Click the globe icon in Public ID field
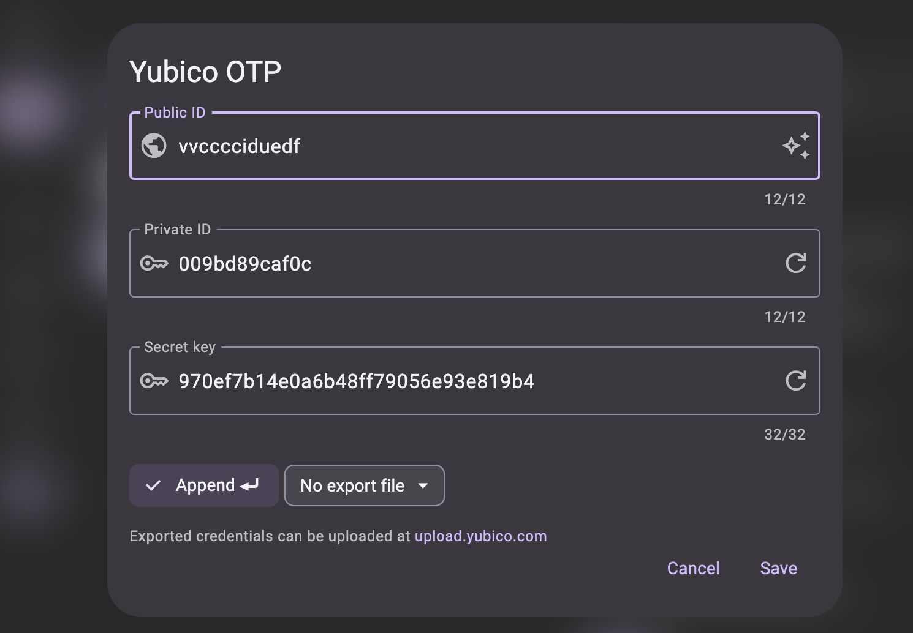 pos(154,146)
